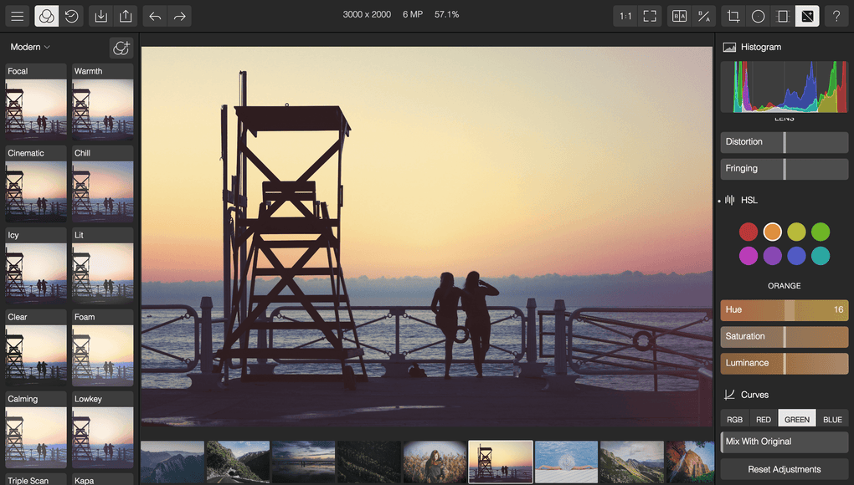Apply the Cinematic preset
The height and width of the screenshot is (485, 854).
click(x=36, y=184)
